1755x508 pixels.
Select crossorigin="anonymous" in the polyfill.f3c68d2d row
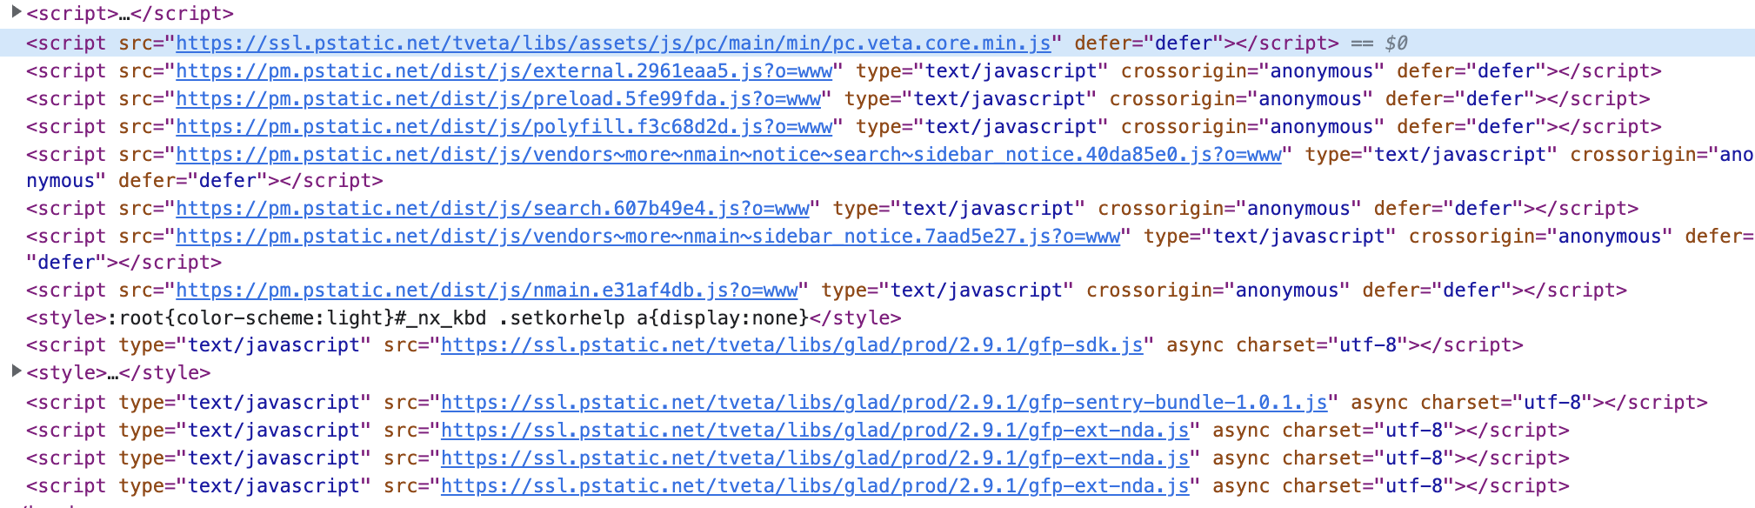click(x=1252, y=127)
